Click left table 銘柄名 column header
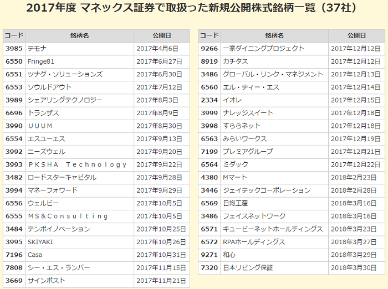Screen dimensions: 388x289 [x=79, y=35]
